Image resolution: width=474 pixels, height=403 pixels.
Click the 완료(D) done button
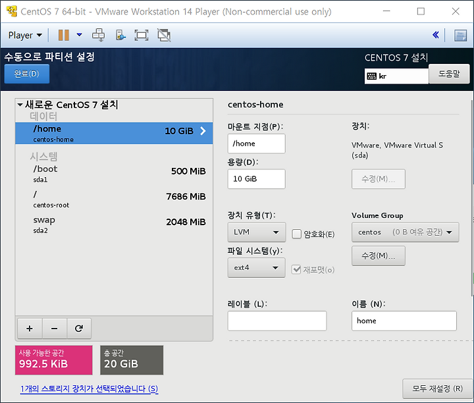click(x=26, y=74)
